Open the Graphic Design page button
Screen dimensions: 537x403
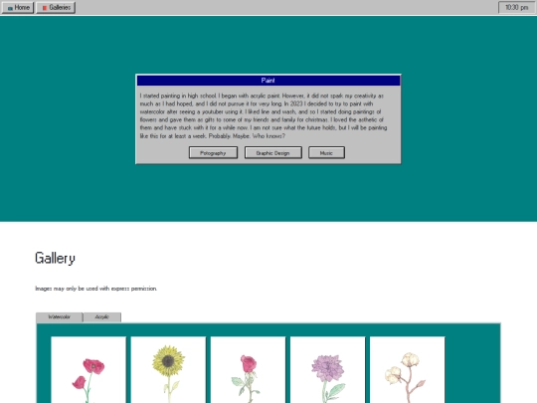point(272,153)
